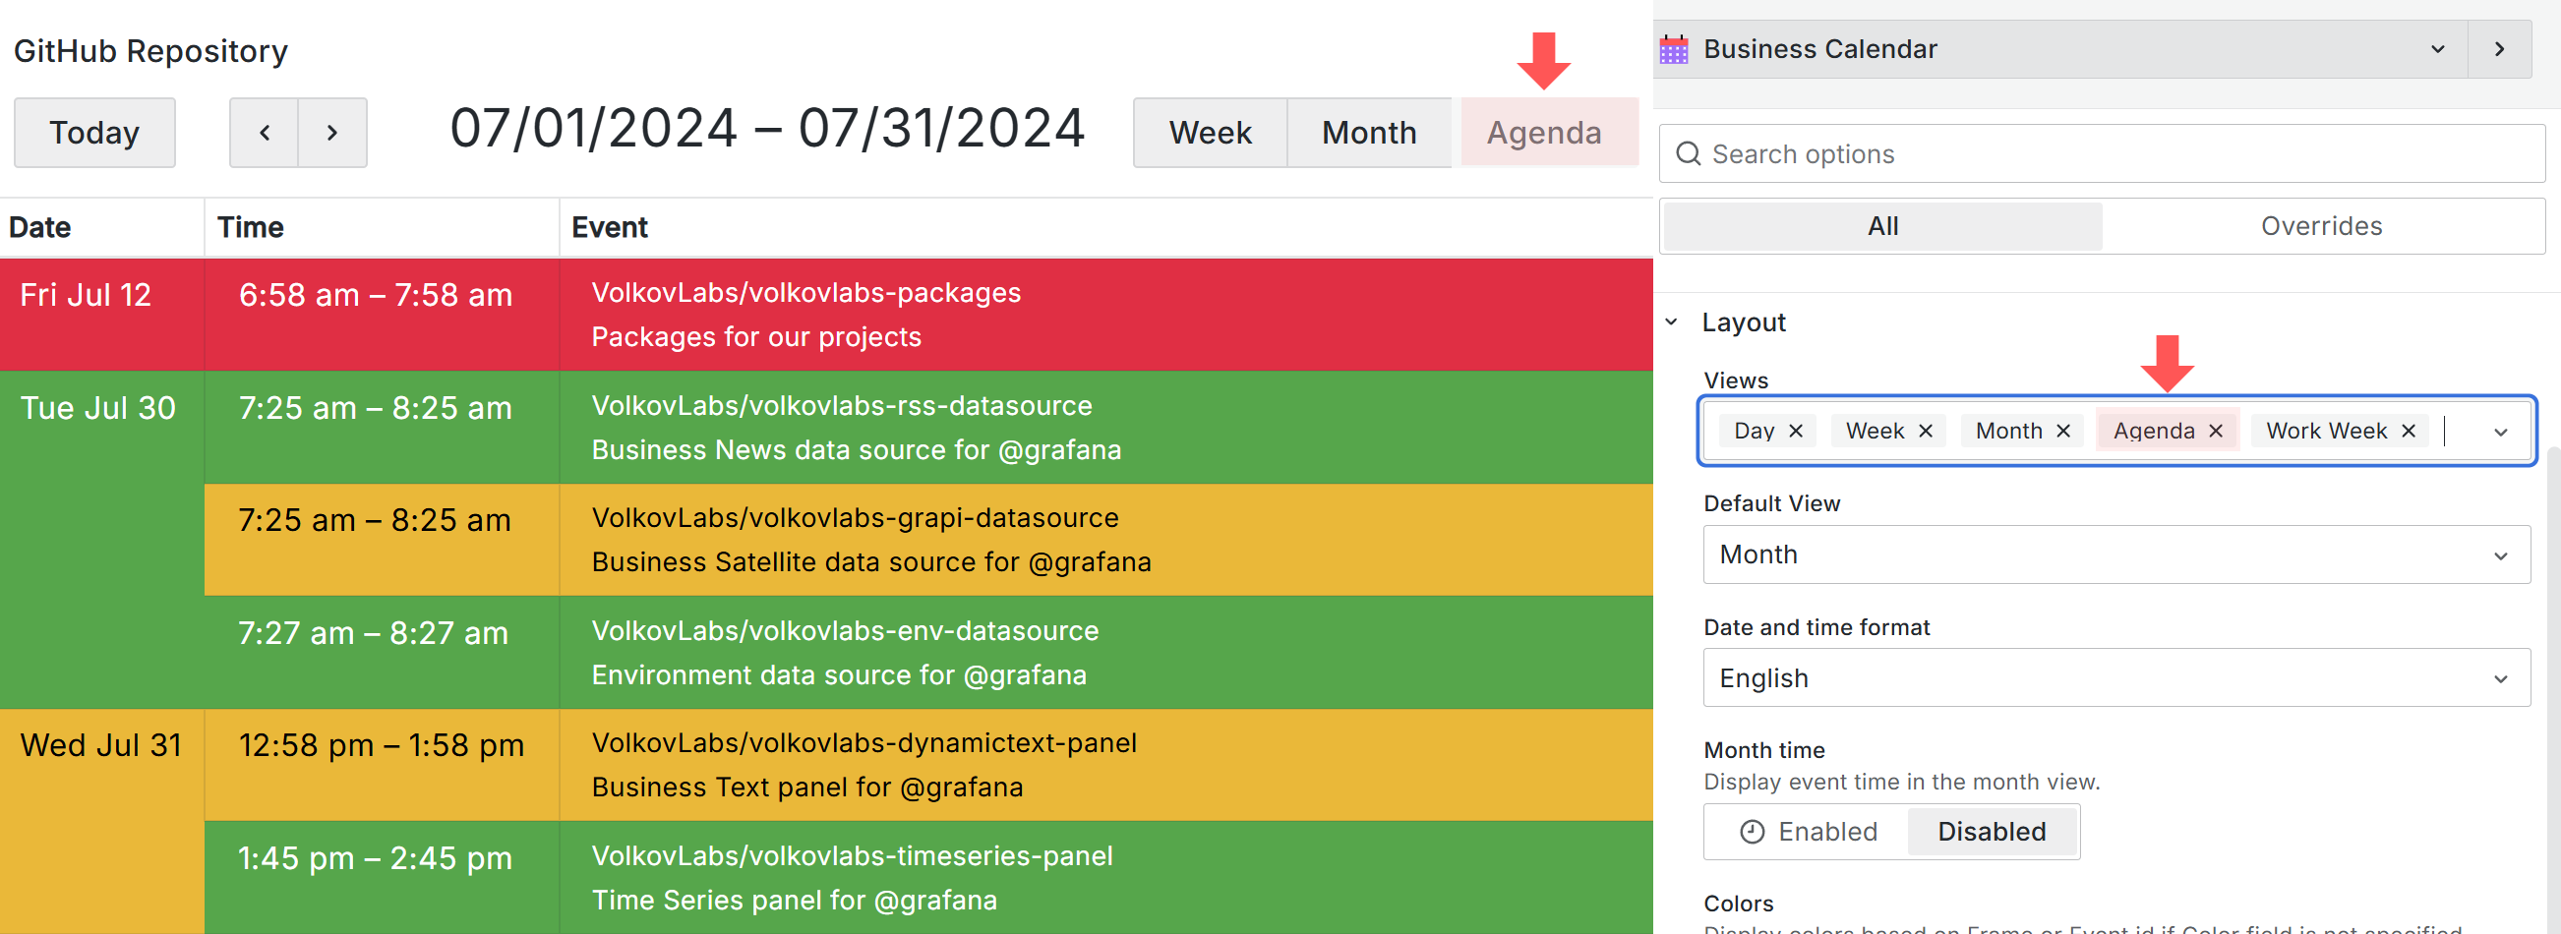The width and height of the screenshot is (2561, 934).
Task: Click the Colors option label
Action: tap(1738, 904)
